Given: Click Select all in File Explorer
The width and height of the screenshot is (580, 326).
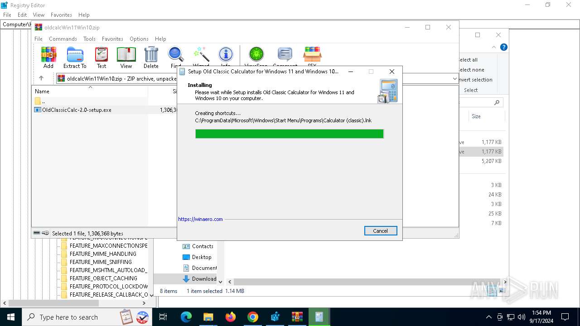Looking at the screenshot, I should tap(468, 60).
